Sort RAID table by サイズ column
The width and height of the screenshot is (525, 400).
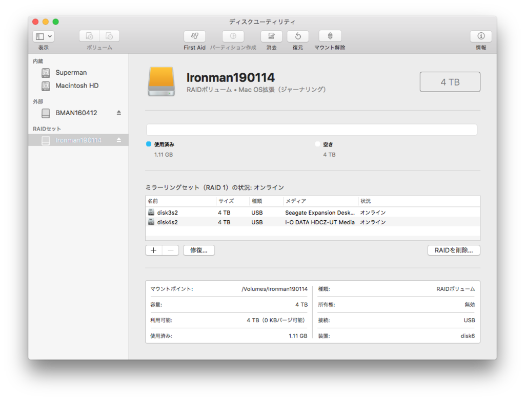coord(233,201)
